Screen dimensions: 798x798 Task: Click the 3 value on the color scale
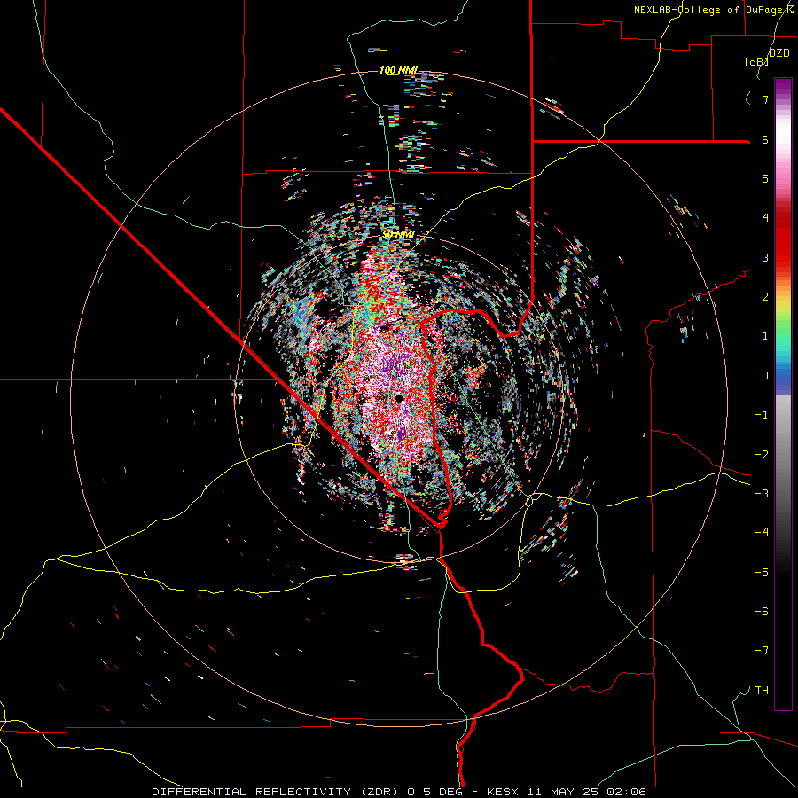[765, 257]
